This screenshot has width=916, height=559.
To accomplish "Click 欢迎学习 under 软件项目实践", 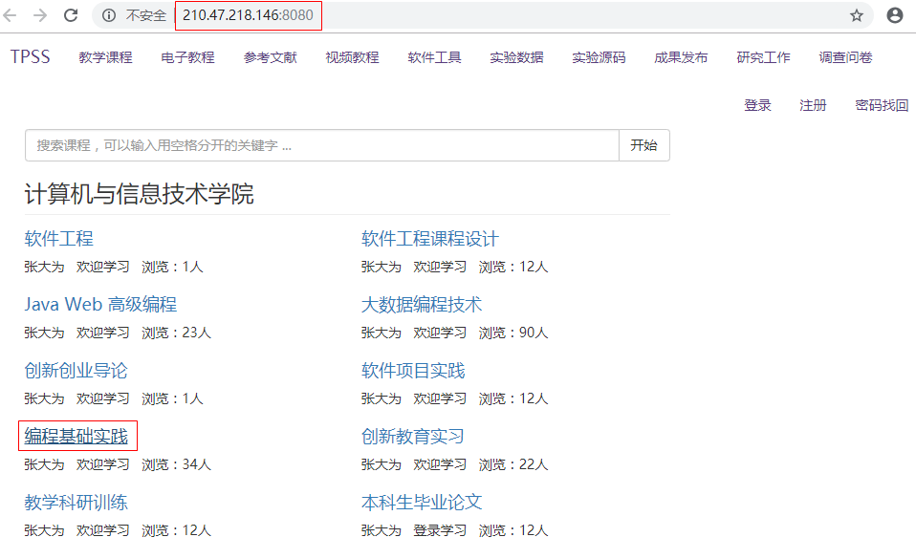I will 440,398.
